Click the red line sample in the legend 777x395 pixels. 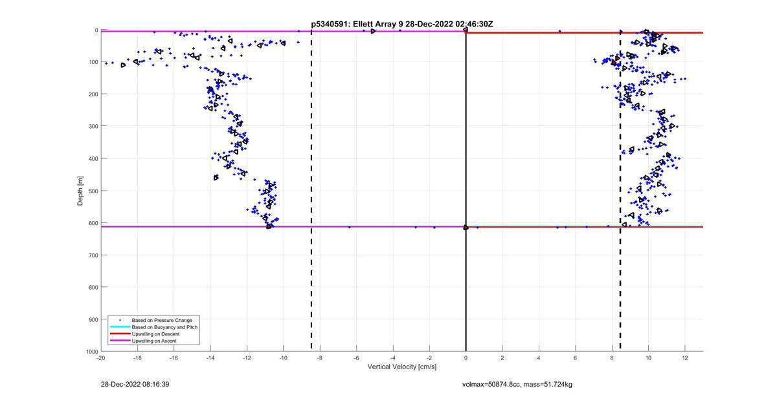[120, 334]
